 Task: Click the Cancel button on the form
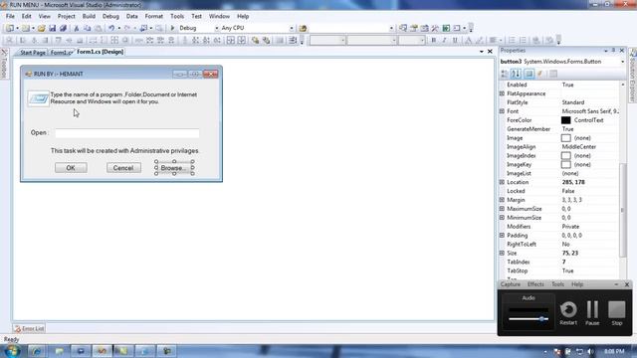(x=123, y=168)
